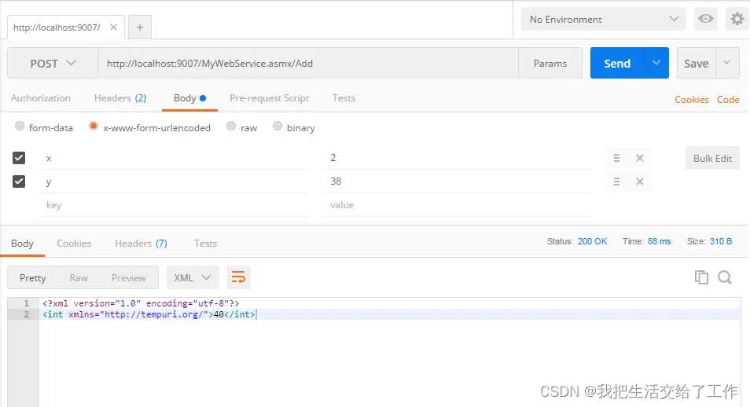Viewport: 750px width, 407px height.
Task: Click the Save button
Action: (x=697, y=63)
